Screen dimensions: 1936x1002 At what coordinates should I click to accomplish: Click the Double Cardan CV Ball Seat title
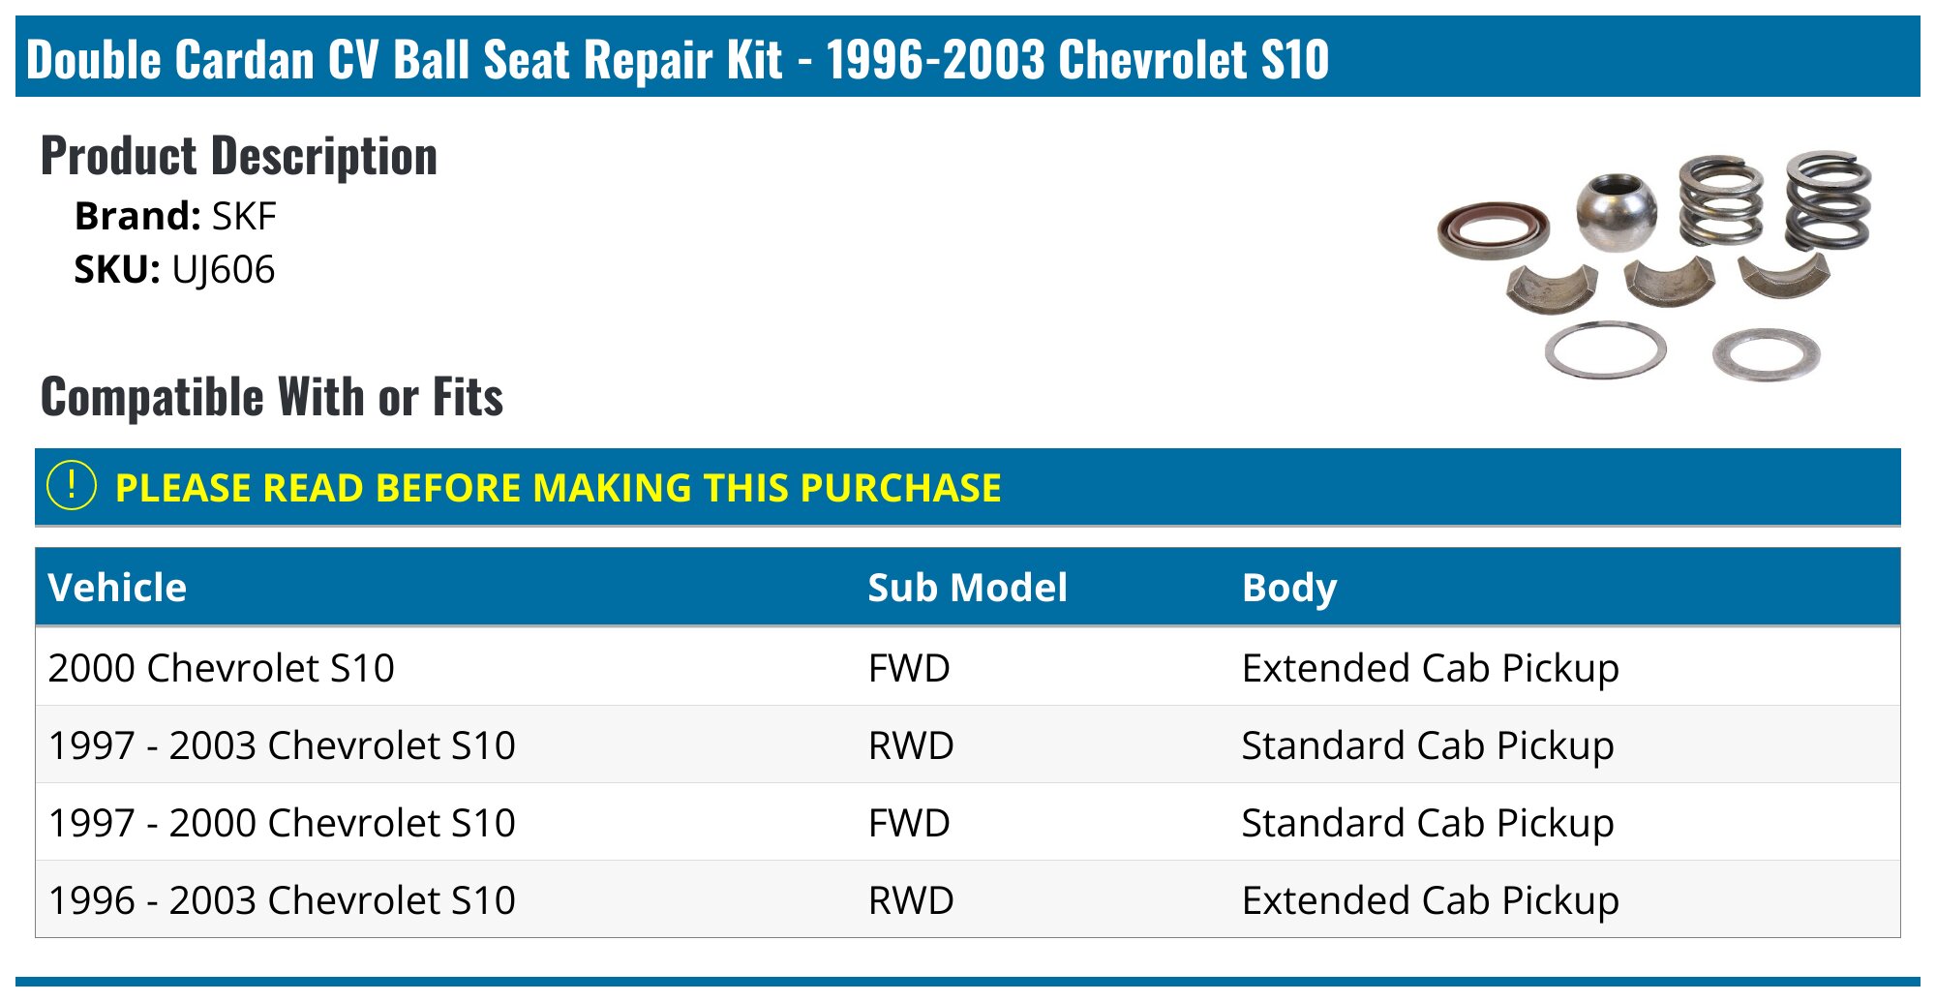coord(678,59)
